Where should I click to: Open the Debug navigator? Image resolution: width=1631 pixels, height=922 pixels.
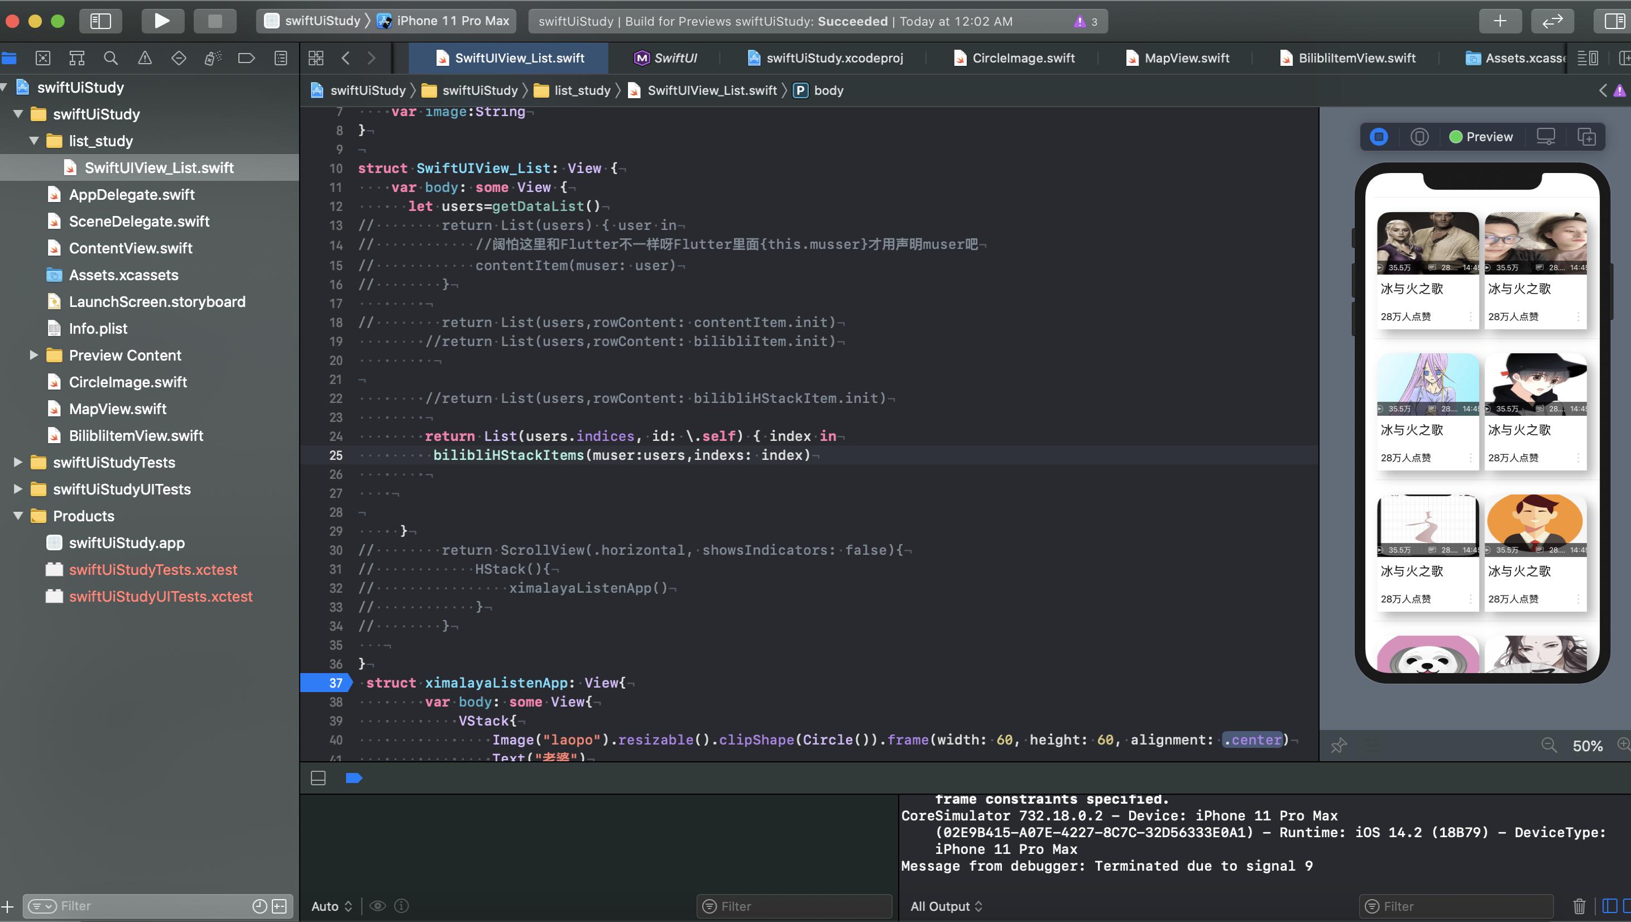click(213, 58)
